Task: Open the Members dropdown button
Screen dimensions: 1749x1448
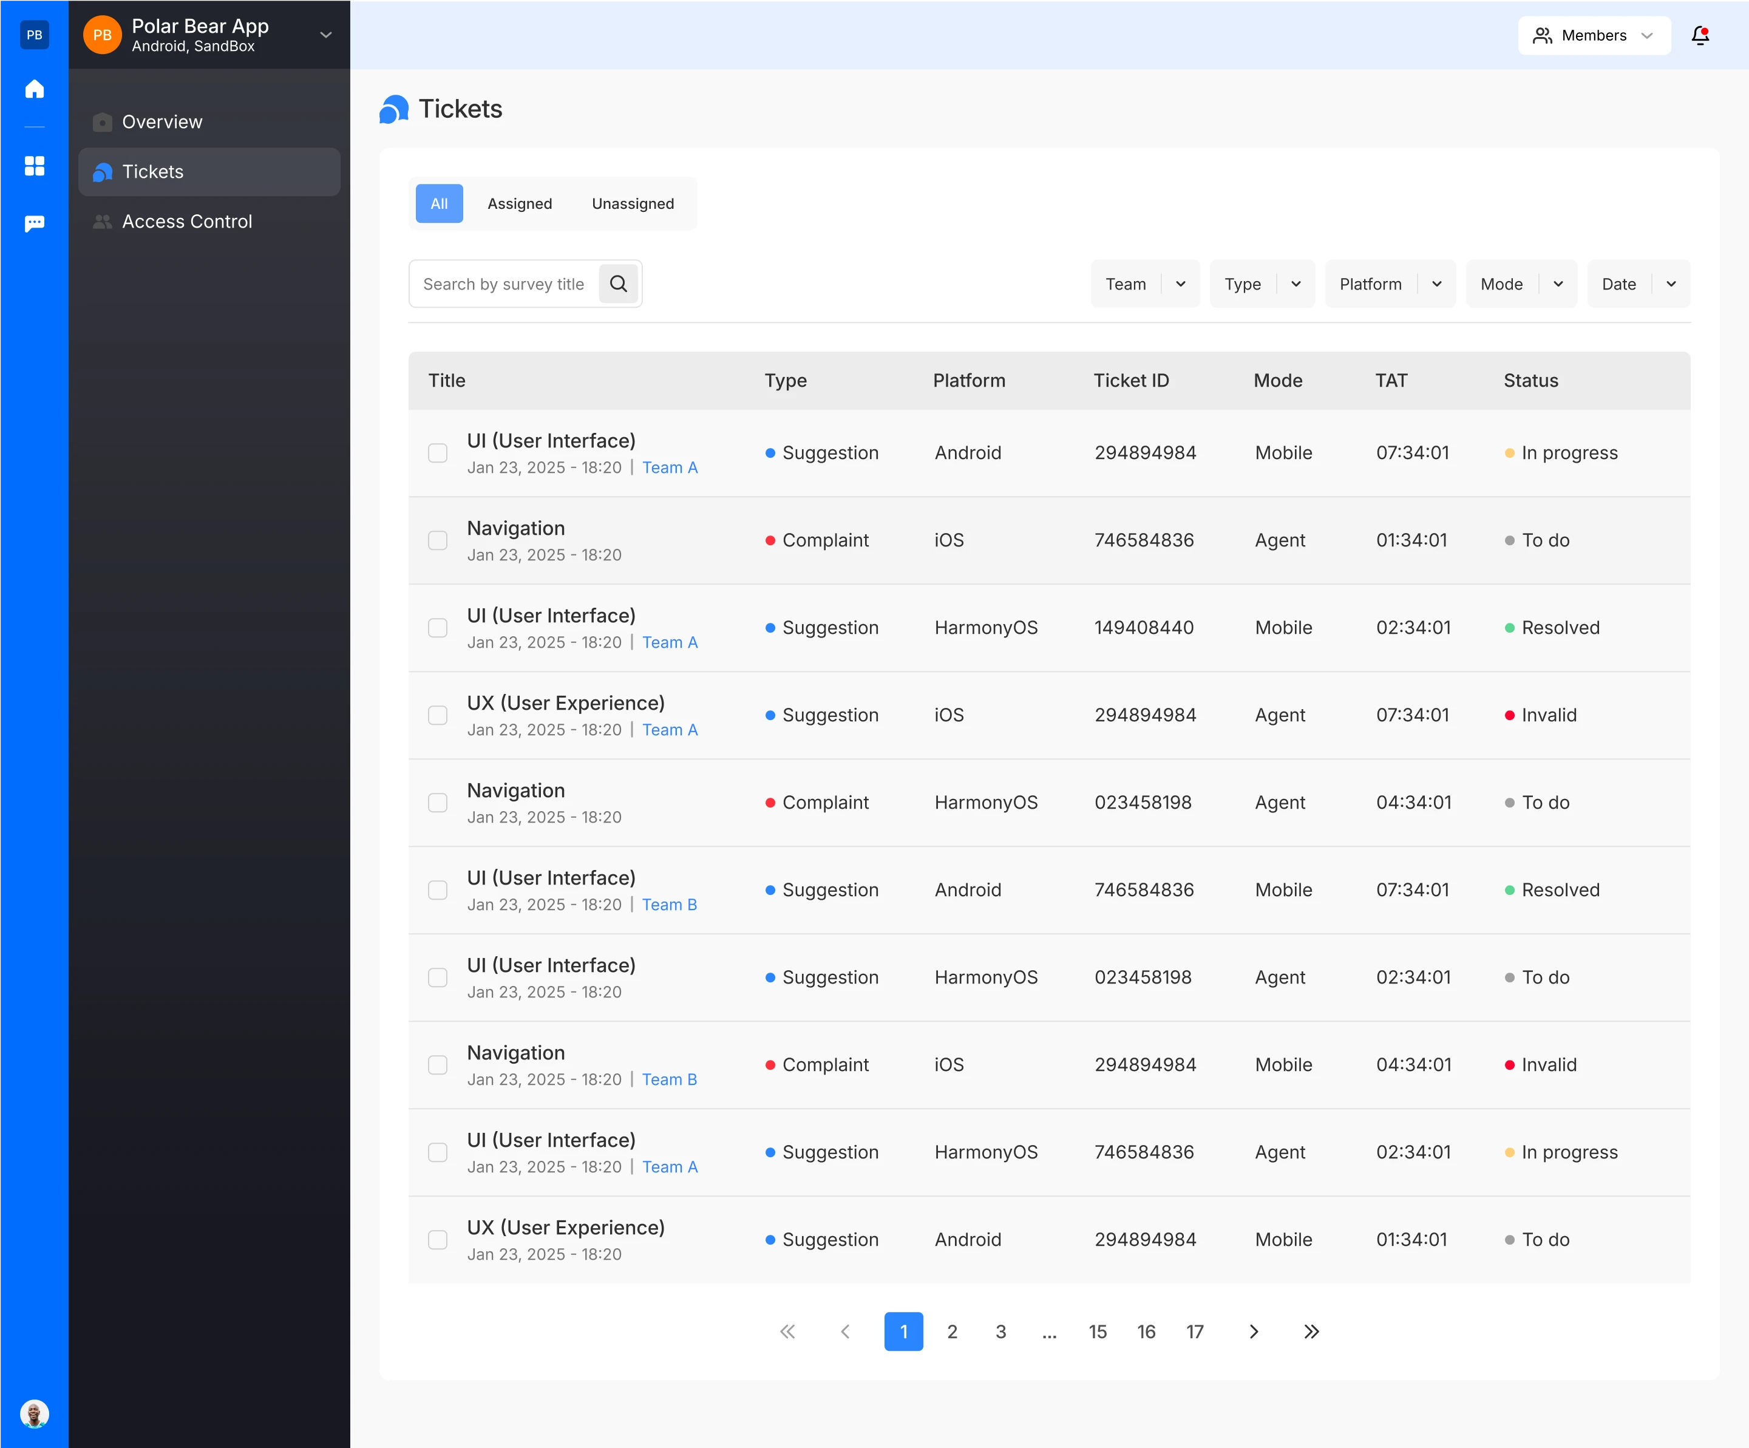Action: pyautogui.click(x=1593, y=36)
